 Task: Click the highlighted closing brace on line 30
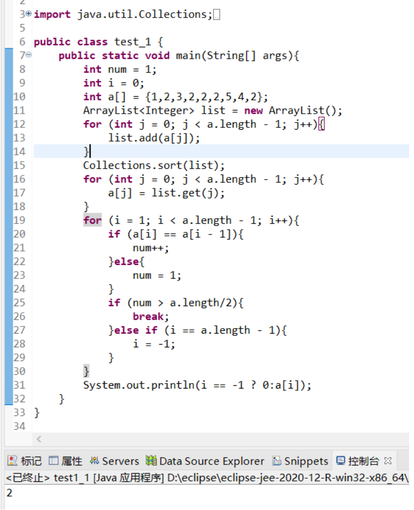pyautogui.click(x=86, y=371)
